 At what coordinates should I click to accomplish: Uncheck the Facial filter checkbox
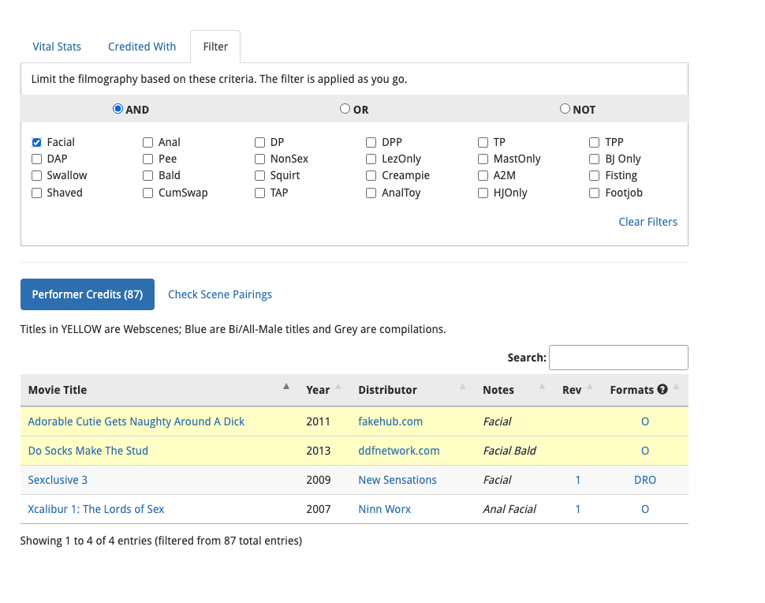point(36,143)
